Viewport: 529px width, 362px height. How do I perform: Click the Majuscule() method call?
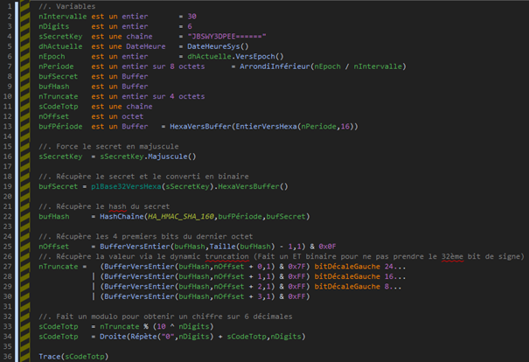(x=172, y=157)
